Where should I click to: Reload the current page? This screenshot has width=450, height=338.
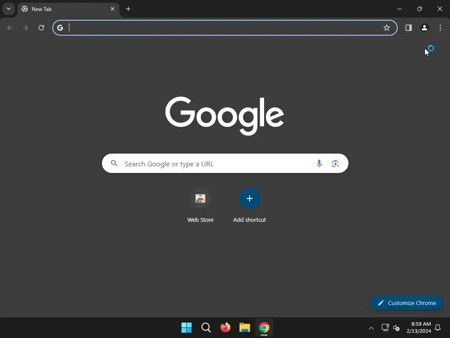[x=41, y=28]
